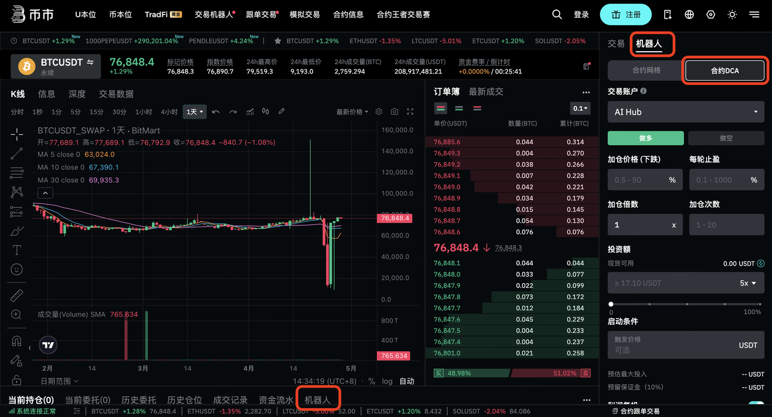Screen dimensions: 772x417
Task: Open the AI Hub trading account dropdown
Action: 686,112
